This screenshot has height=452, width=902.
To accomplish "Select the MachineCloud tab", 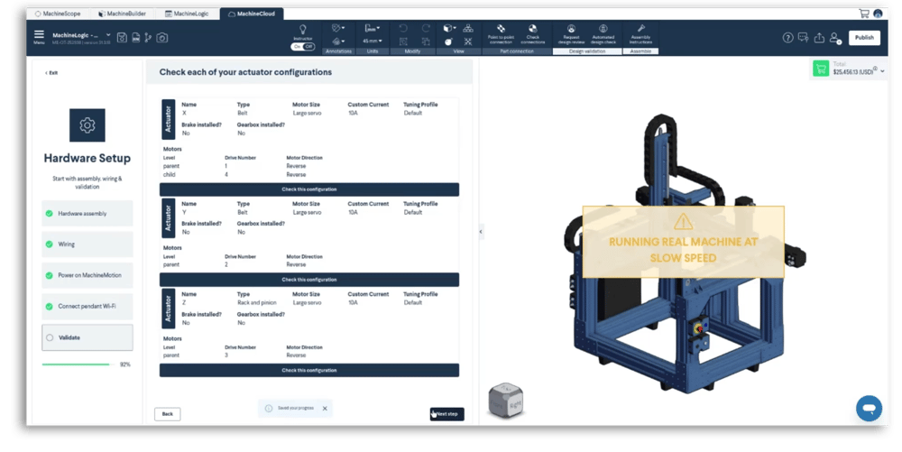I will [252, 14].
